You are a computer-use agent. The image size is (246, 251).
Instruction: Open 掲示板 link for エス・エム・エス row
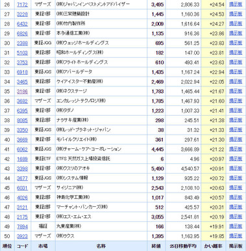click(x=236, y=217)
